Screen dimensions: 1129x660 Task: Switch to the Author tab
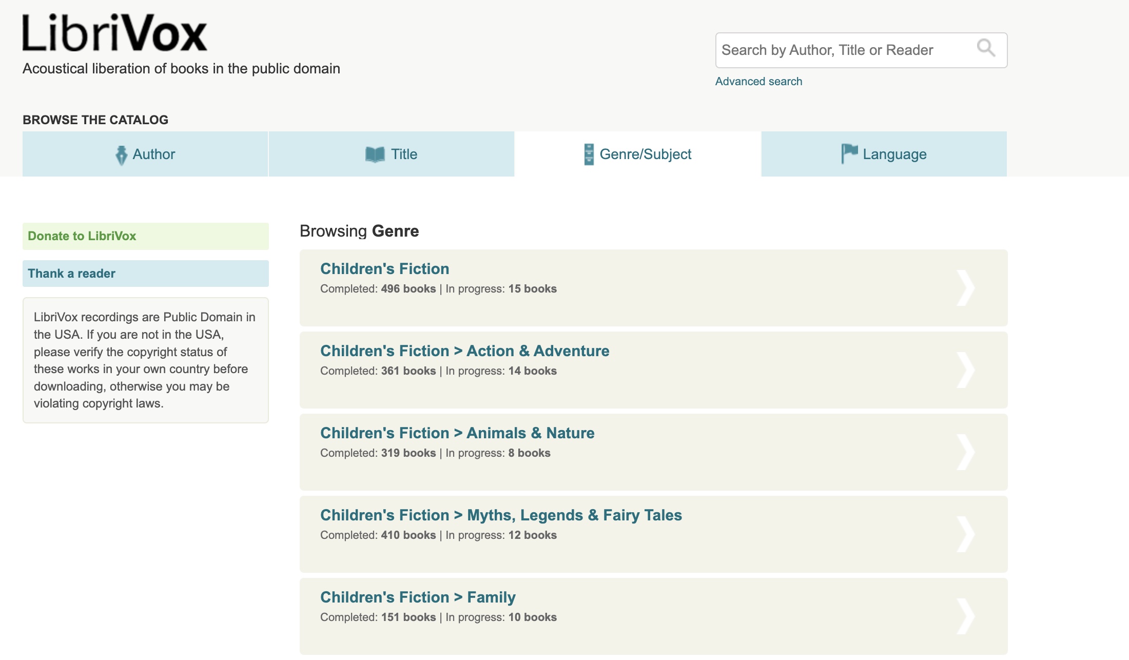[x=145, y=154]
